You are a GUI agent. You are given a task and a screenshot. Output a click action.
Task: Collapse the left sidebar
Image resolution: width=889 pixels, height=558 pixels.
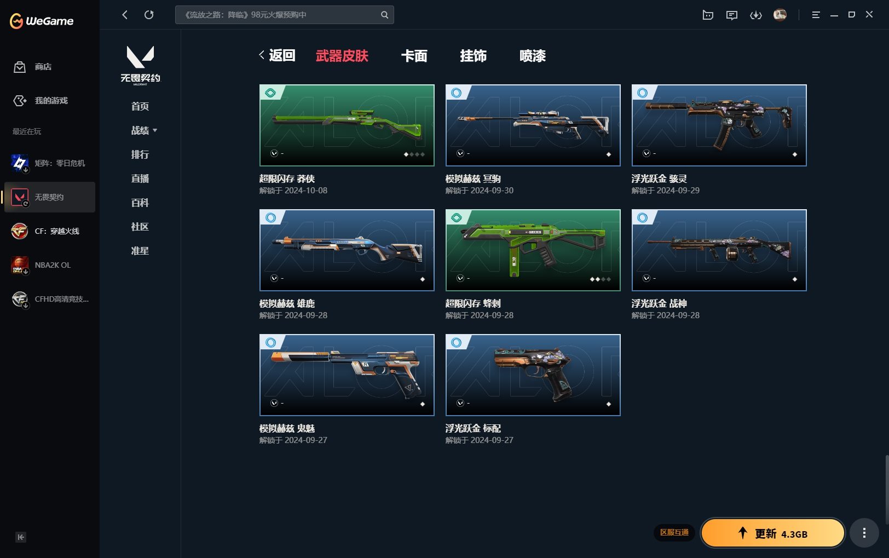pyautogui.click(x=21, y=537)
